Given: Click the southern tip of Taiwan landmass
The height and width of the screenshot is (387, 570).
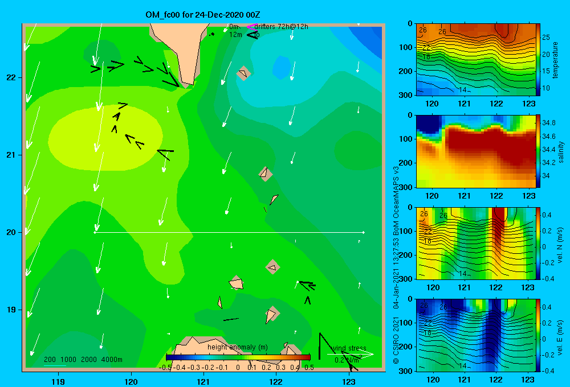Looking at the screenshot, I should tap(187, 86).
